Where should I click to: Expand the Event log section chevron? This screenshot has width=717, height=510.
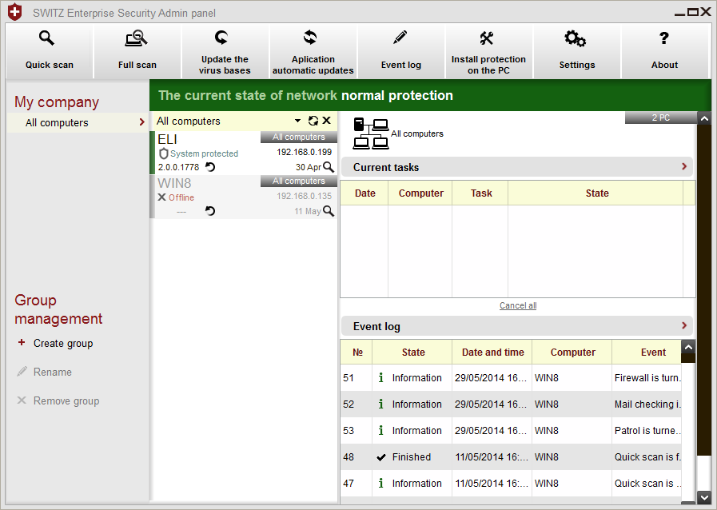tap(684, 326)
